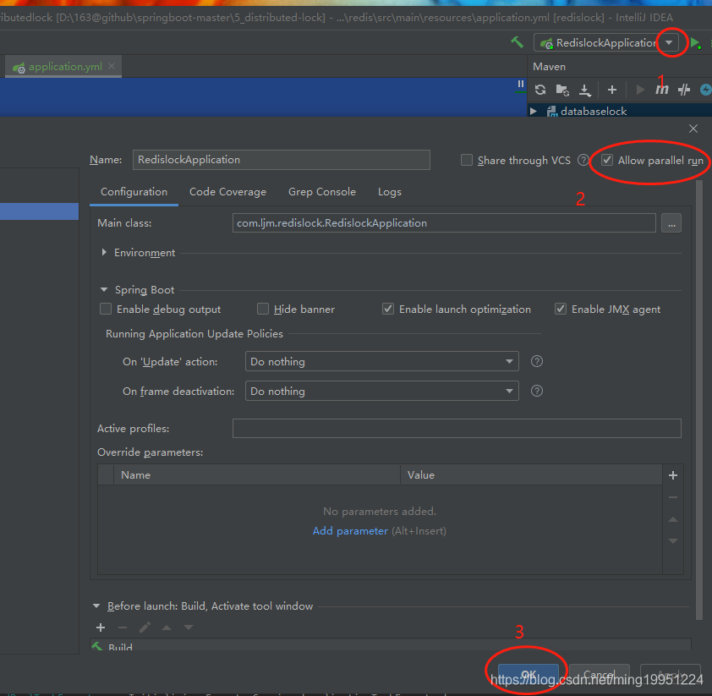Click Maven Download Sources icon
Image resolution: width=712 pixels, height=696 pixels.
point(584,90)
